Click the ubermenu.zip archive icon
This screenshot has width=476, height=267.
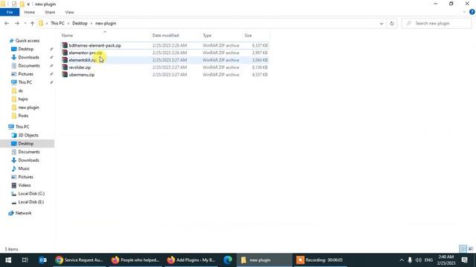pyautogui.click(x=65, y=74)
